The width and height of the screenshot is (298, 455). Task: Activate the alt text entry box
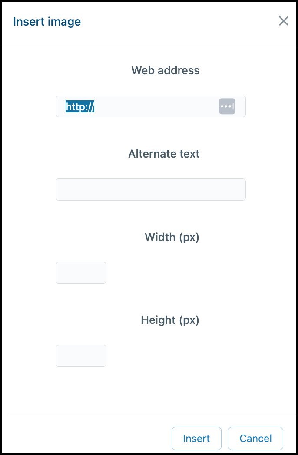pos(150,189)
